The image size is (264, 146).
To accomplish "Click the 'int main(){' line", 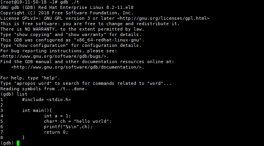I will [37, 110].
